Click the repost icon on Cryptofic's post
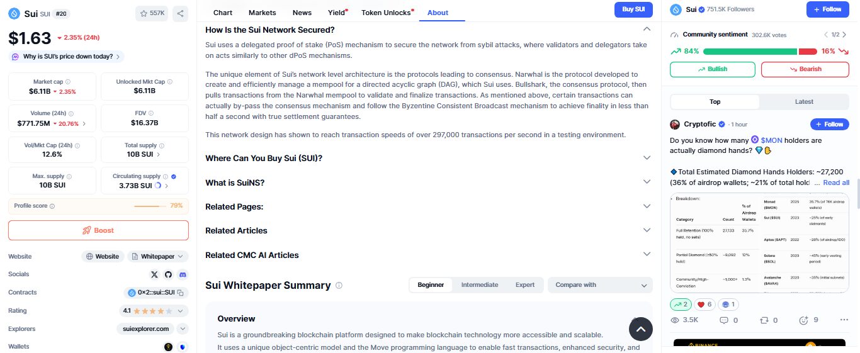The height and width of the screenshot is (353, 860). point(764,320)
